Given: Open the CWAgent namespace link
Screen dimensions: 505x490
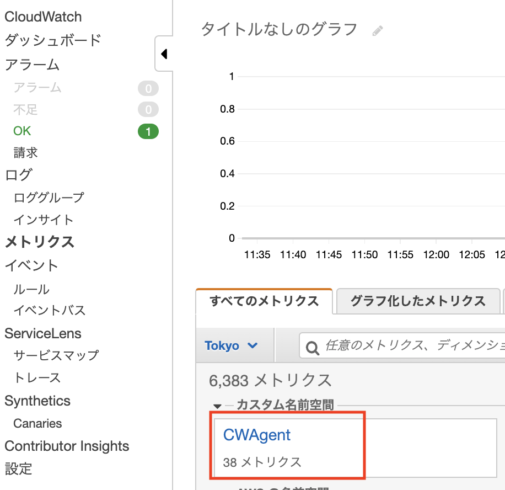Looking at the screenshot, I should tap(257, 435).
